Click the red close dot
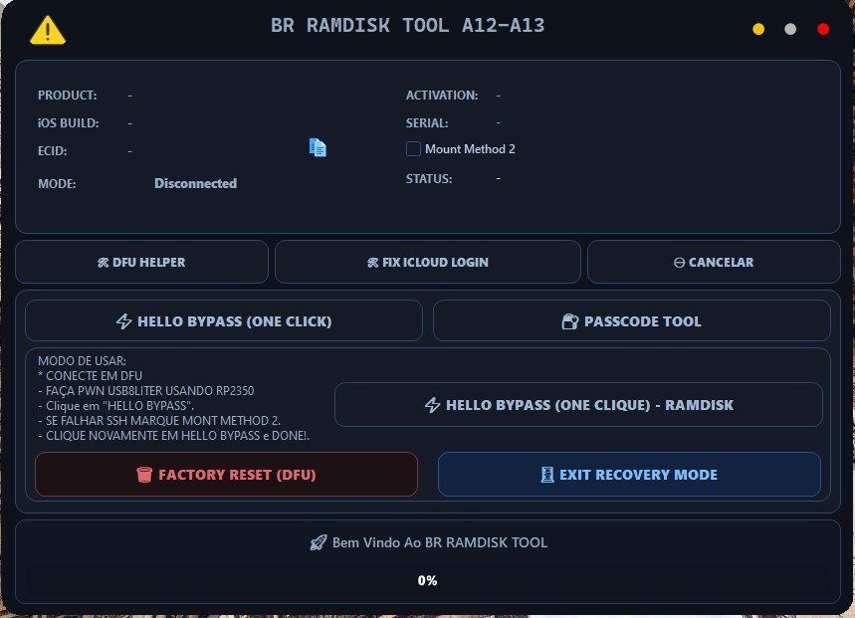The width and height of the screenshot is (855, 618). tap(823, 29)
